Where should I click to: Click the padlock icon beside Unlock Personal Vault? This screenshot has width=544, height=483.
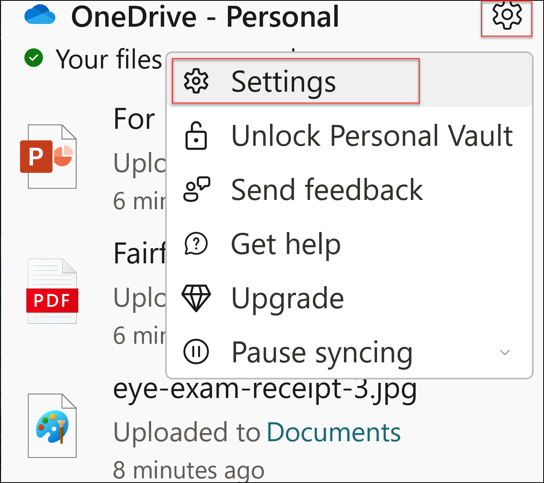196,136
